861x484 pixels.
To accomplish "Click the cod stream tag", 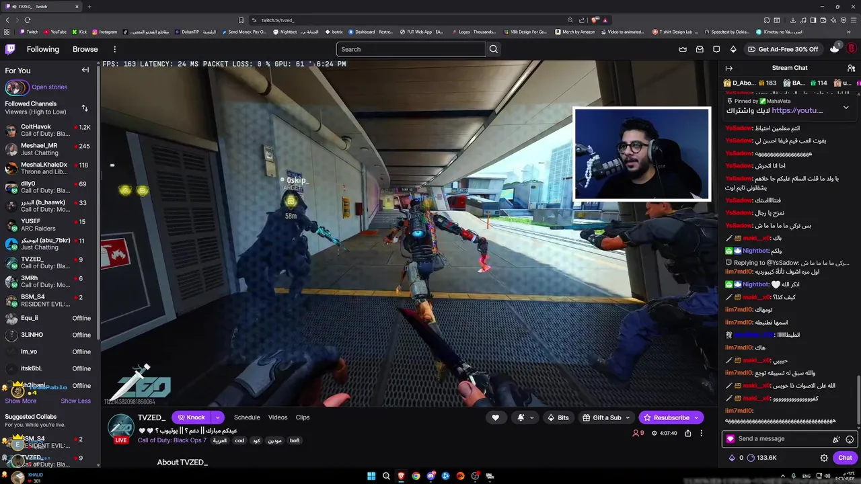I will tap(239, 441).
